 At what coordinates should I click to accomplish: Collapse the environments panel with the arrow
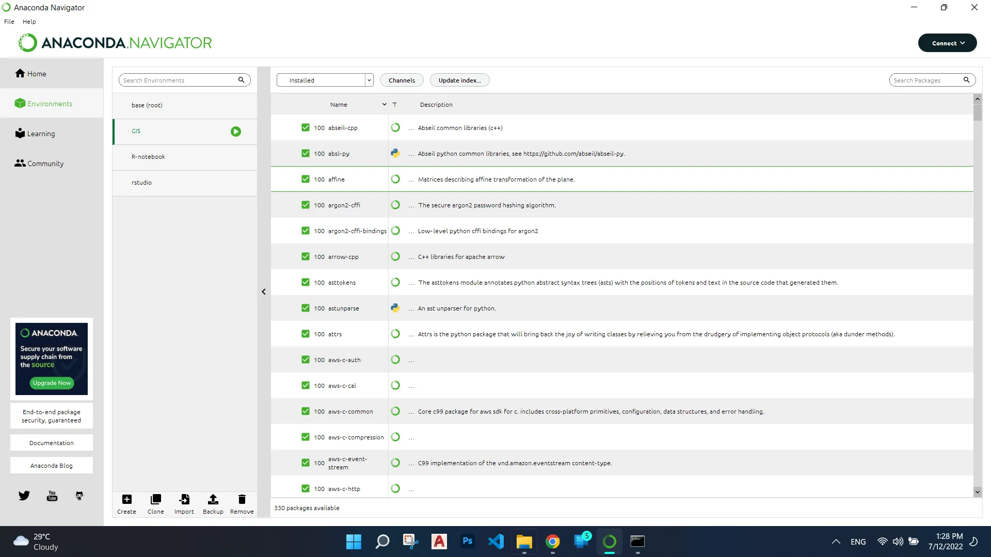click(x=264, y=292)
